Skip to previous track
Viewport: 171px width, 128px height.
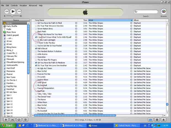[7, 12]
